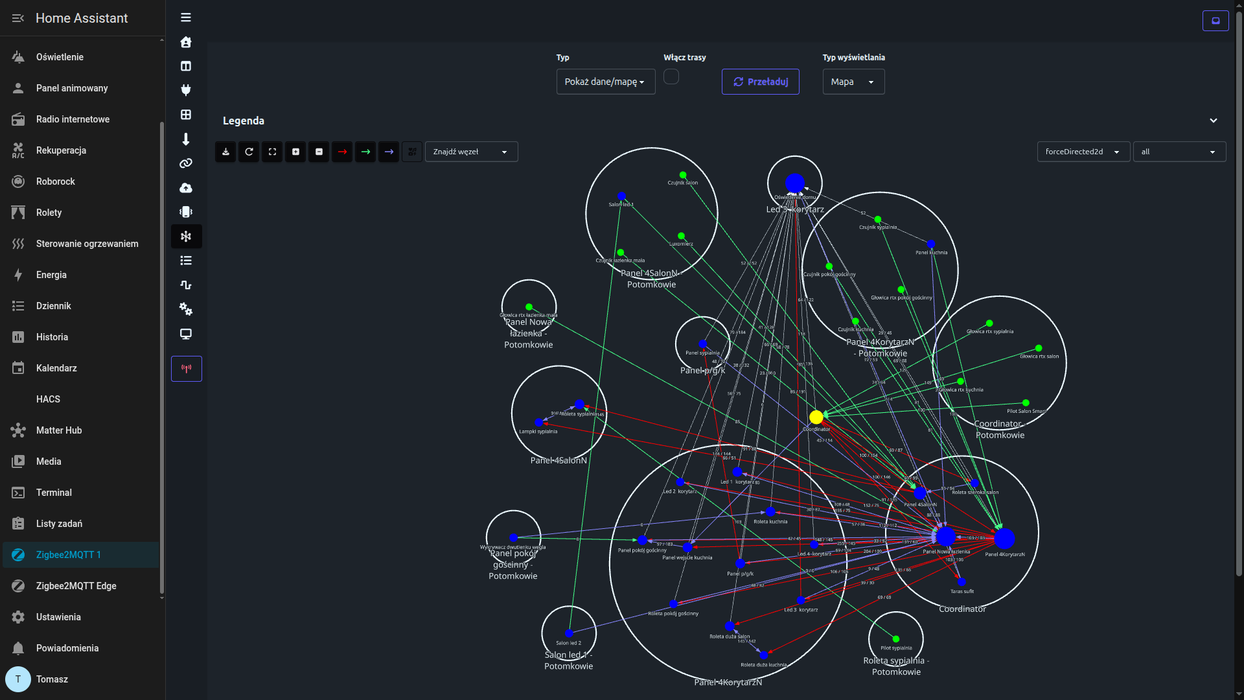This screenshot has height=700, width=1244.
Task: Refresh the graph with the reload arrow icon
Action: 249,151
